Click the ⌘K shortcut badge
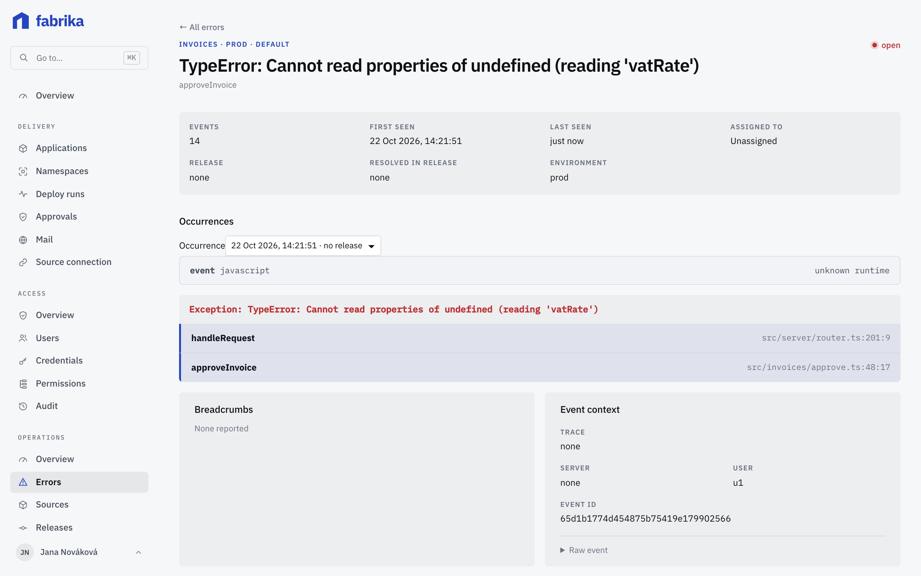The image size is (921, 576). [x=132, y=58]
